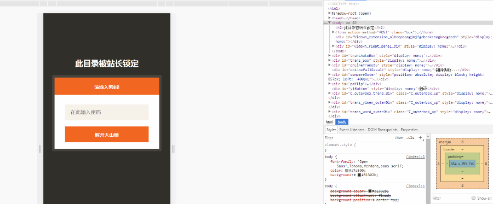Expand the head element node
This screenshot has width=493, height=204.
tap(329, 18)
